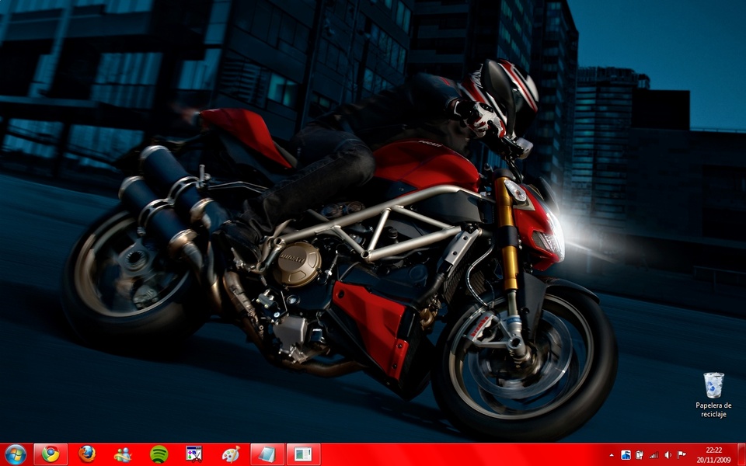Screen dimensions: 746x466
Task: Select the Papelera de reciclaje icon
Action: [x=713, y=385]
